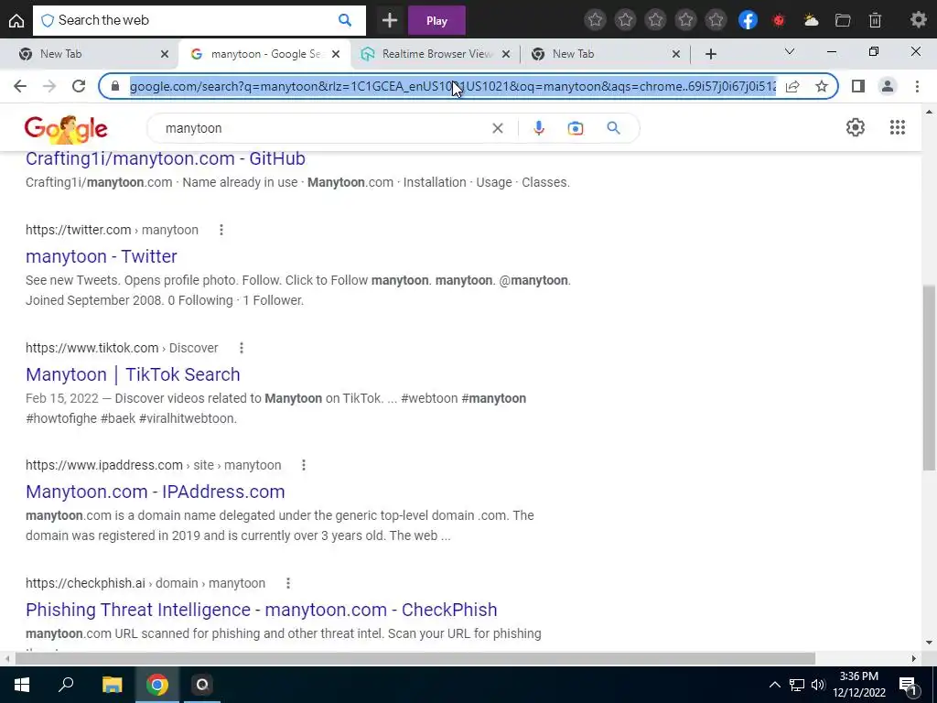Open options for twitter.com result
Image resolution: width=937 pixels, height=703 pixels.
click(x=221, y=230)
